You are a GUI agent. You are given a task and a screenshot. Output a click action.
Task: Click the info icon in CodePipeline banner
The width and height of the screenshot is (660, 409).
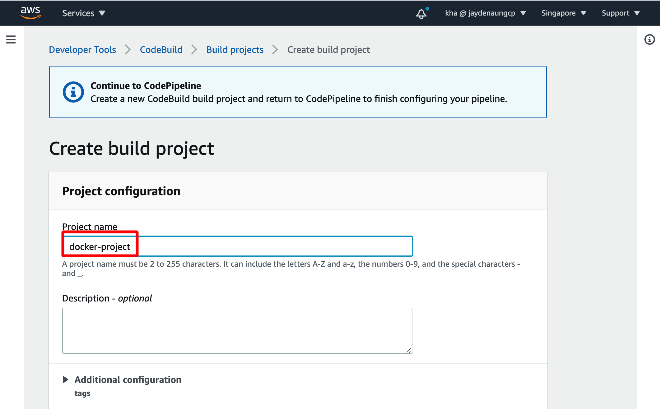(73, 92)
